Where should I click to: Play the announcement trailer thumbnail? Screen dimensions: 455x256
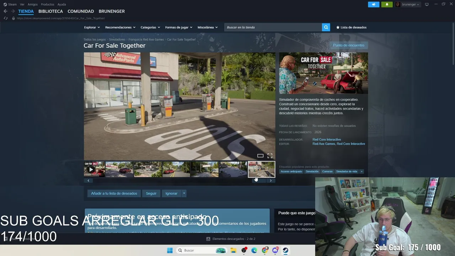click(x=94, y=169)
